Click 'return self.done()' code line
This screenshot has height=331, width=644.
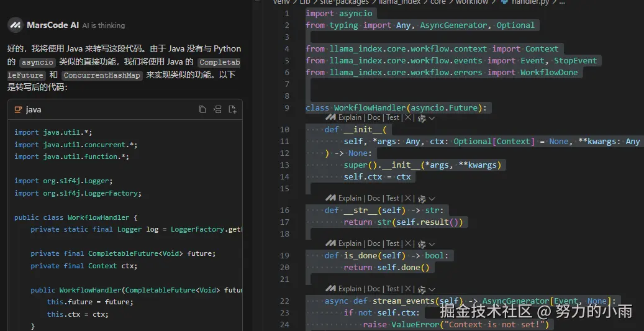pos(386,268)
